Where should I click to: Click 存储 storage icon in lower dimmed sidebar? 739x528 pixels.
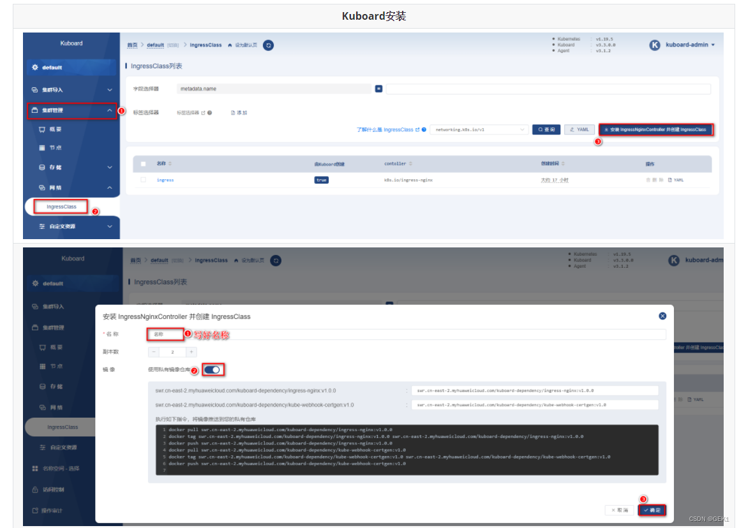(42, 386)
